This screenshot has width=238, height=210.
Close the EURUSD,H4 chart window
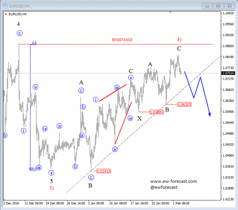pyautogui.click(x=230, y=6)
